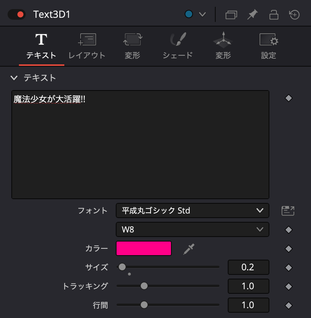Click the サイズ value field 0.2

[248, 267]
